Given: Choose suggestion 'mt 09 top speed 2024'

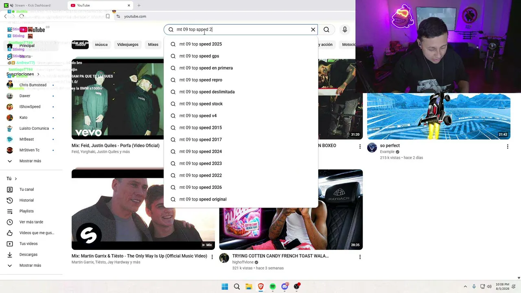Looking at the screenshot, I should tap(241, 151).
